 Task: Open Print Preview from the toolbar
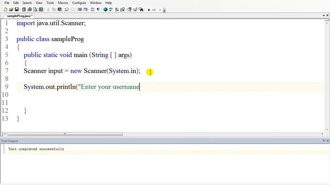pos(35,9)
